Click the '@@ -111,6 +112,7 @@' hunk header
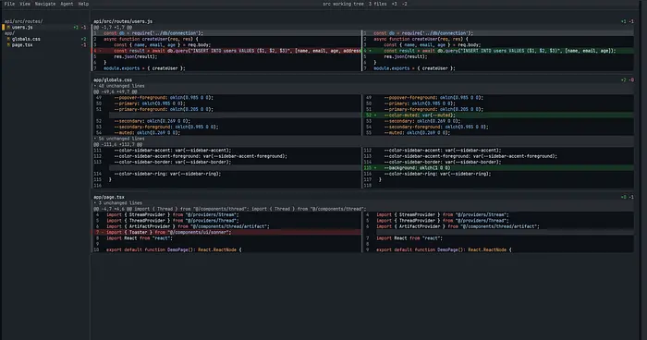The height and width of the screenshot is (340, 647). [117, 144]
